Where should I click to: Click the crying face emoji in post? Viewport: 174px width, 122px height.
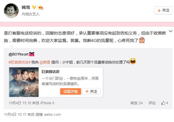(142, 40)
